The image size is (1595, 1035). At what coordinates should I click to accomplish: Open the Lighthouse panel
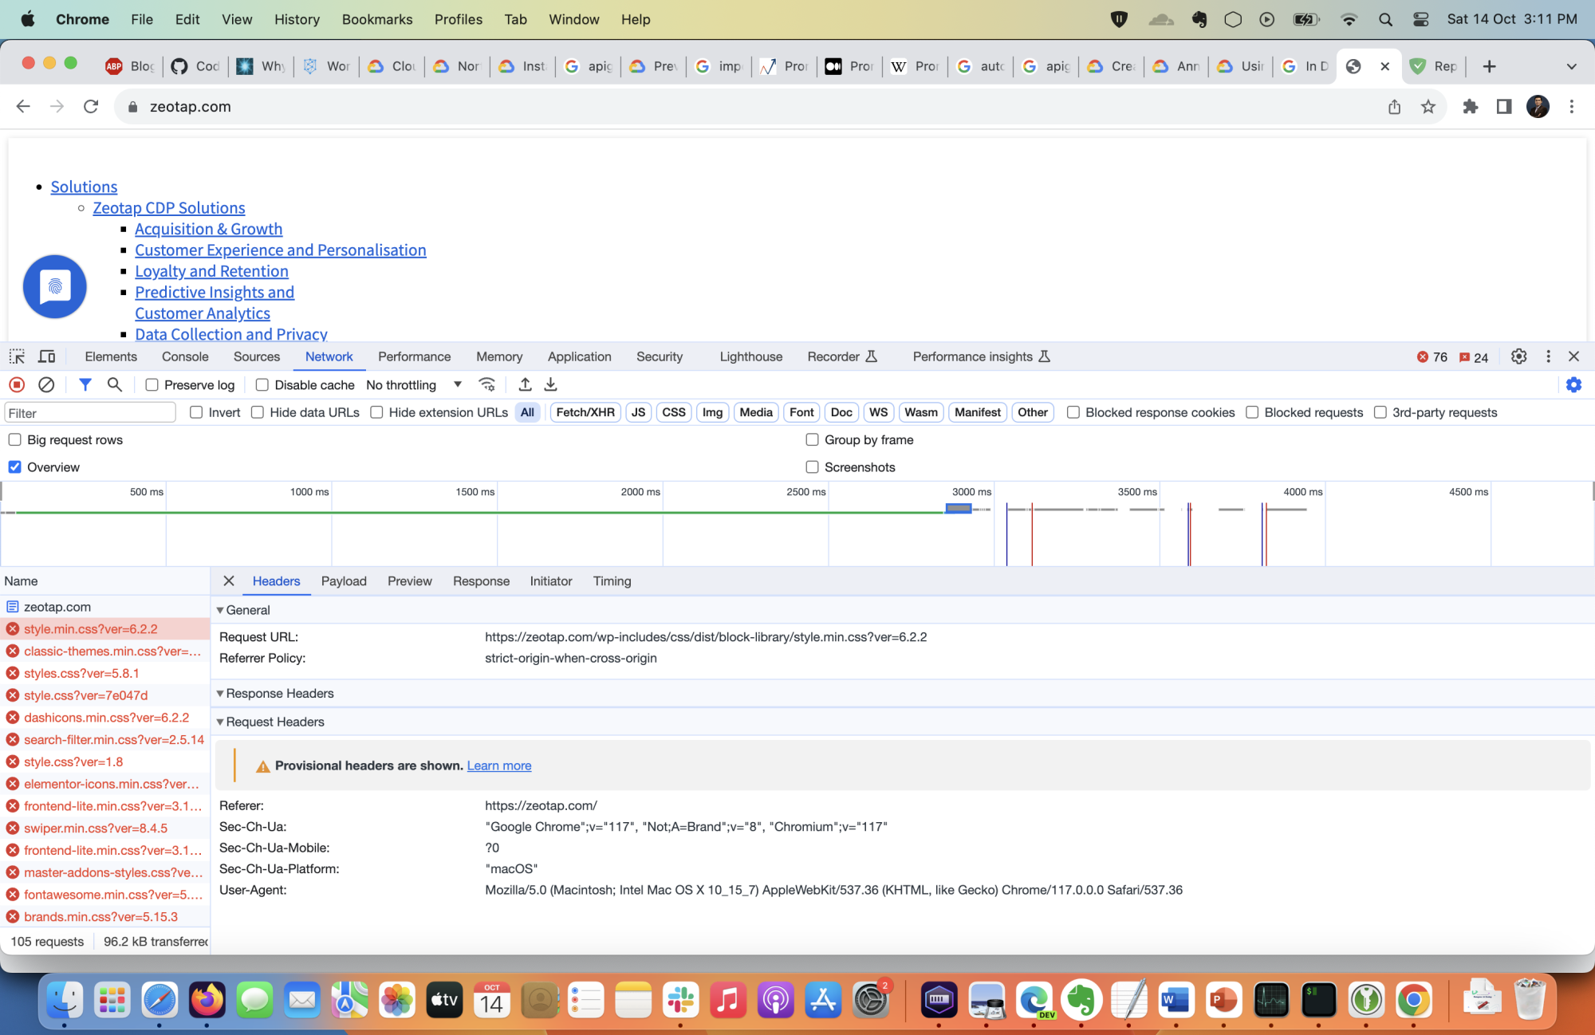[x=750, y=356]
